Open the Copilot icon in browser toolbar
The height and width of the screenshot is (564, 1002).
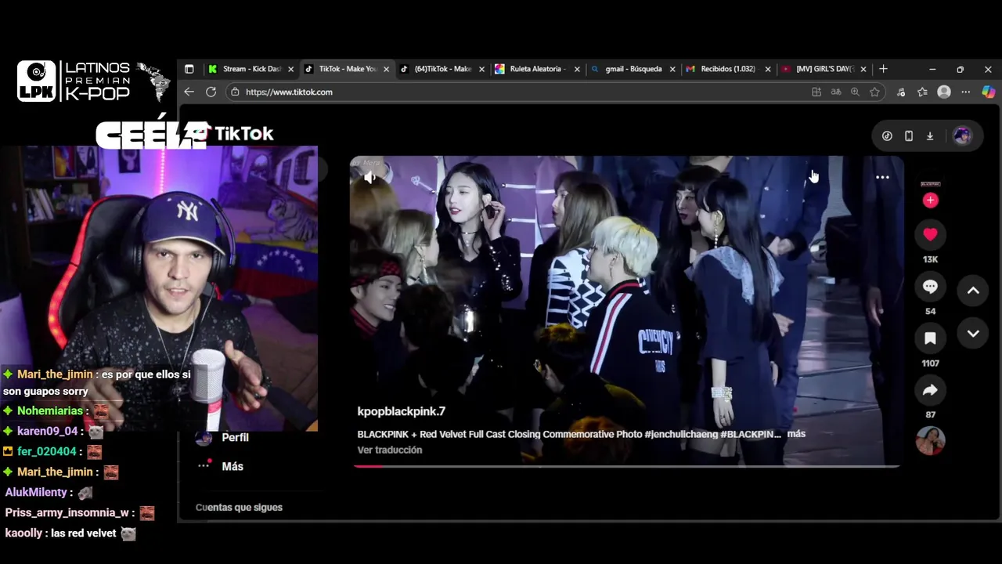(989, 92)
